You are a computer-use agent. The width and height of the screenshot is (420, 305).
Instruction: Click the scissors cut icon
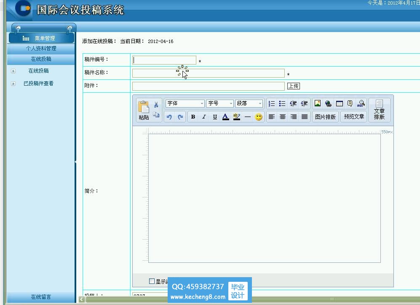tap(156, 105)
